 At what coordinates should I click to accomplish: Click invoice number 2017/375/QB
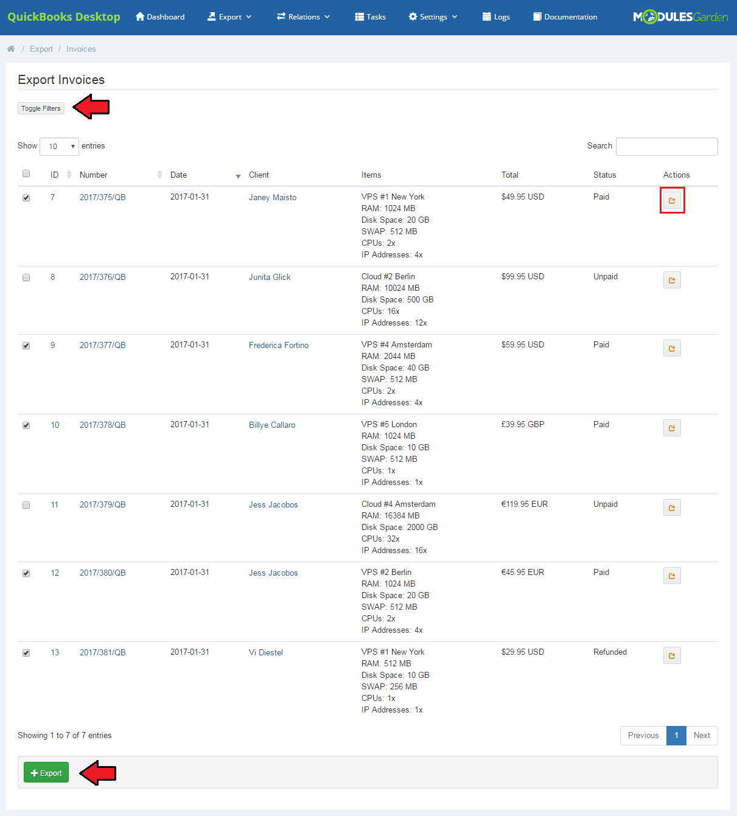103,197
